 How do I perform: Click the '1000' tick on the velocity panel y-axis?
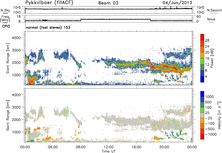pos(16,132)
